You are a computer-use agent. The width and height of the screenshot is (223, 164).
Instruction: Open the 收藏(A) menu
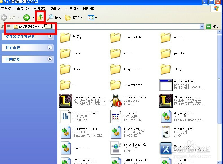click(56, 8)
